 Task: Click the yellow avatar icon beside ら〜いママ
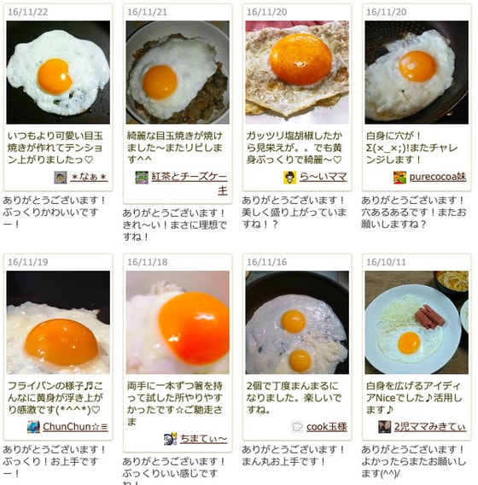pyautogui.click(x=290, y=178)
